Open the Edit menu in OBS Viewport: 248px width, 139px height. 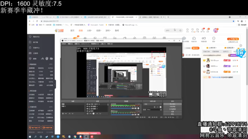pos(70,44)
